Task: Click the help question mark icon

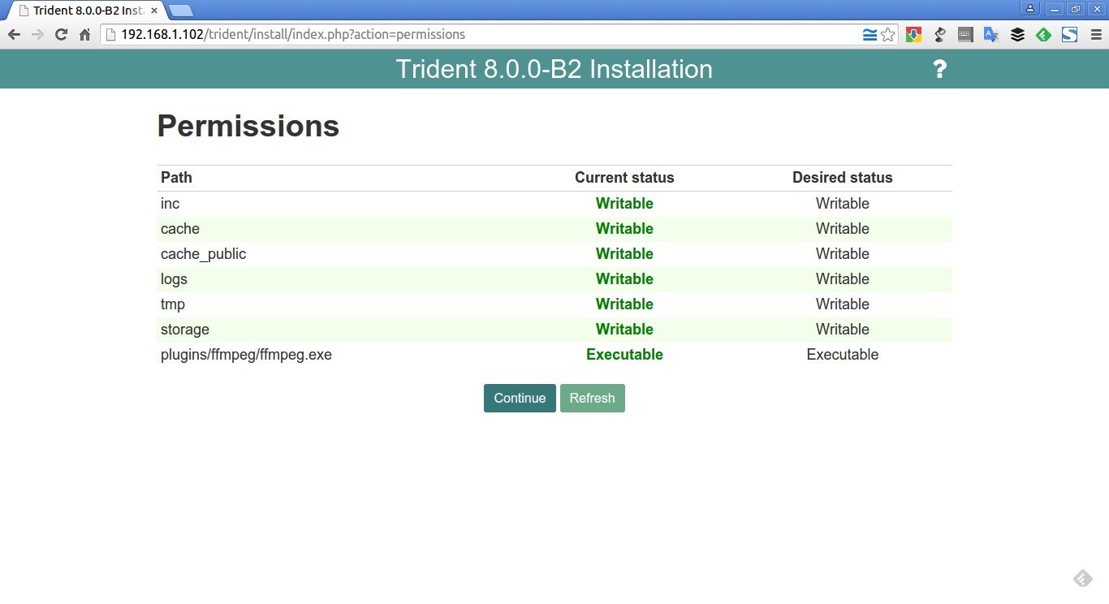Action: [x=939, y=69]
